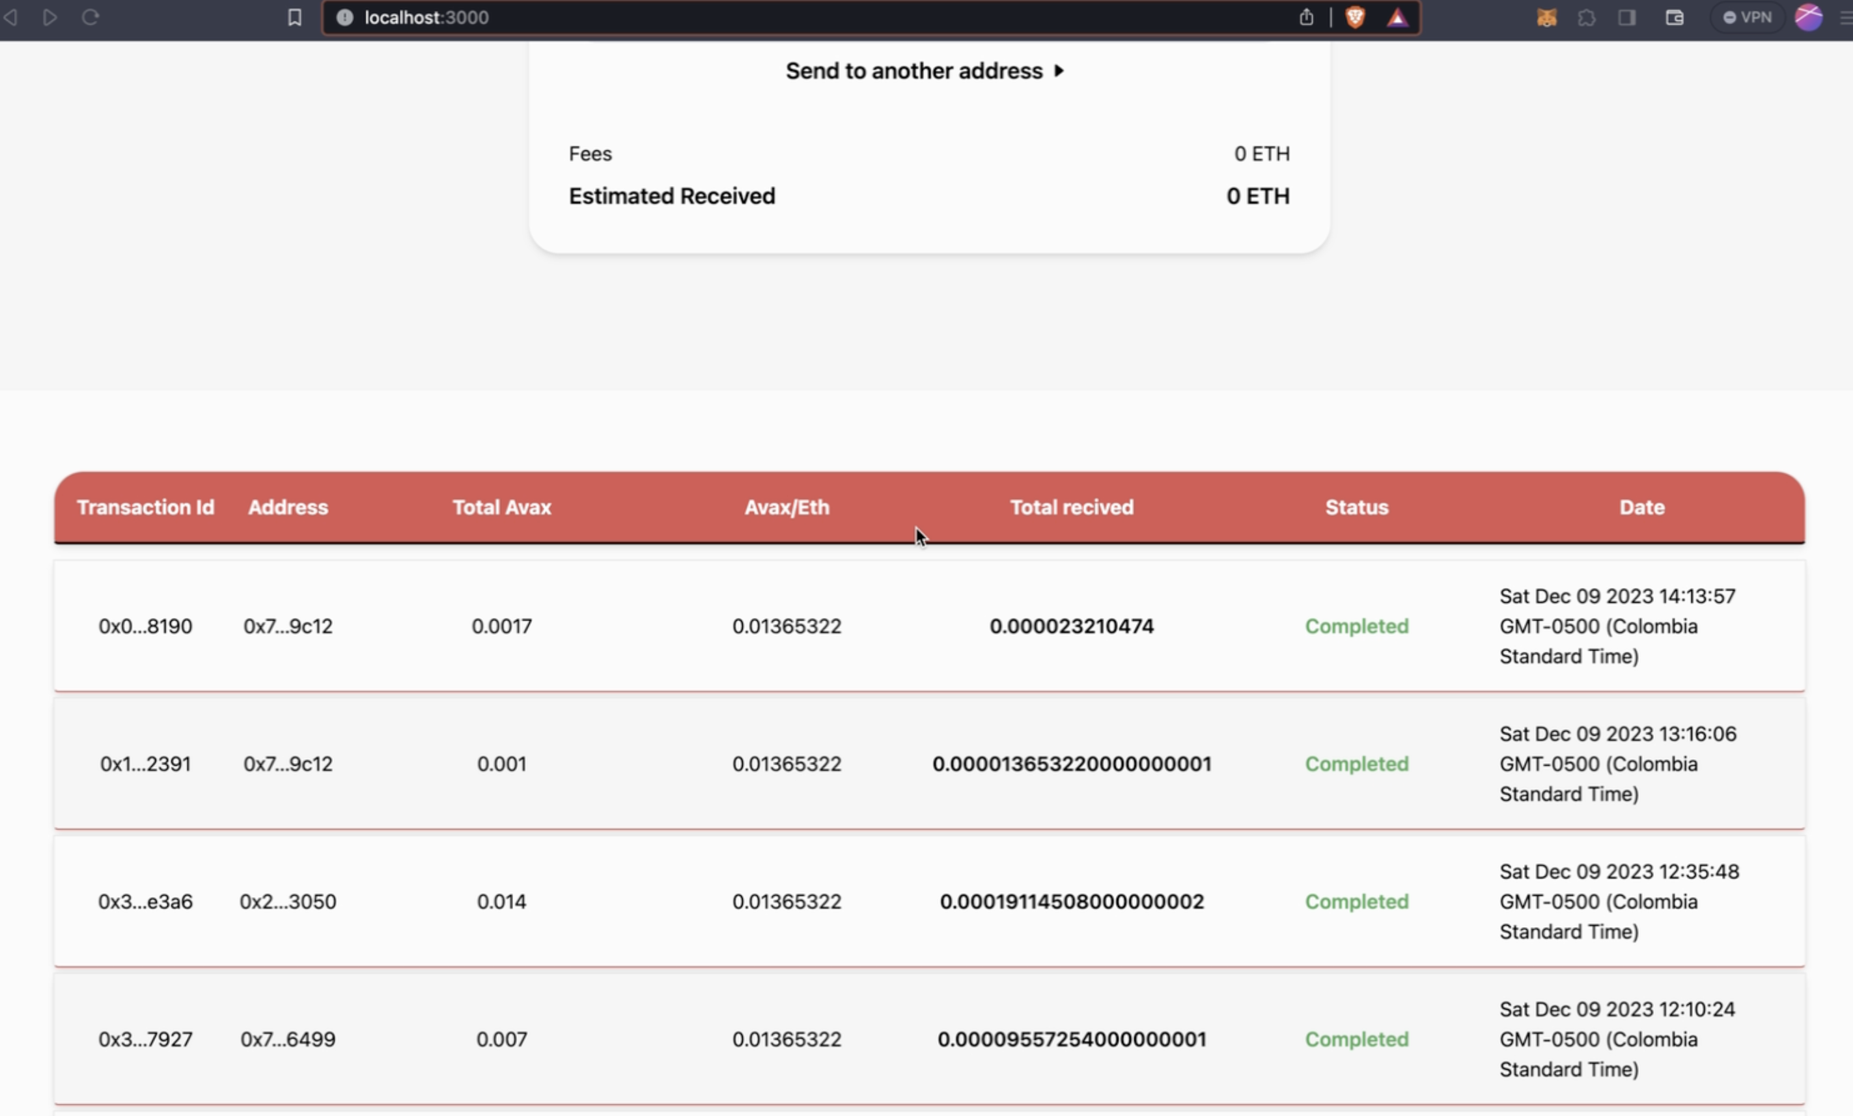The image size is (1853, 1116).
Task: Open the extensions puzzle icon
Action: [x=1587, y=18]
